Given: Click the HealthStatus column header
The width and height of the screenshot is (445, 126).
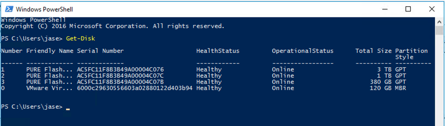Looking at the screenshot, I should (x=218, y=51).
